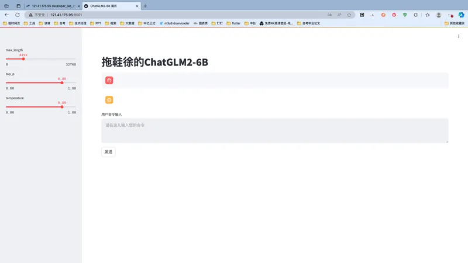
Task: Open Streamlit three-dot main menu
Action: (459, 36)
